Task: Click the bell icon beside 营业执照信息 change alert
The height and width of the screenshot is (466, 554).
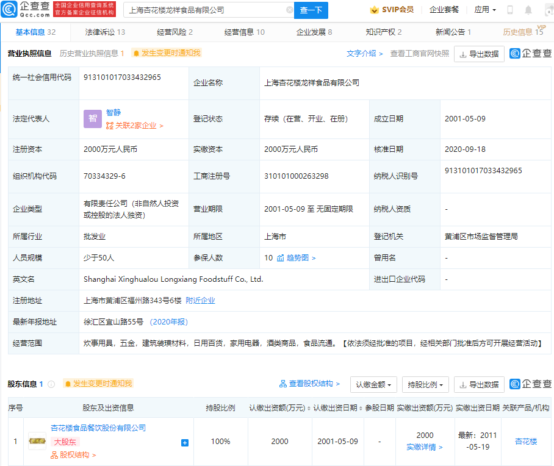Action: (136, 53)
